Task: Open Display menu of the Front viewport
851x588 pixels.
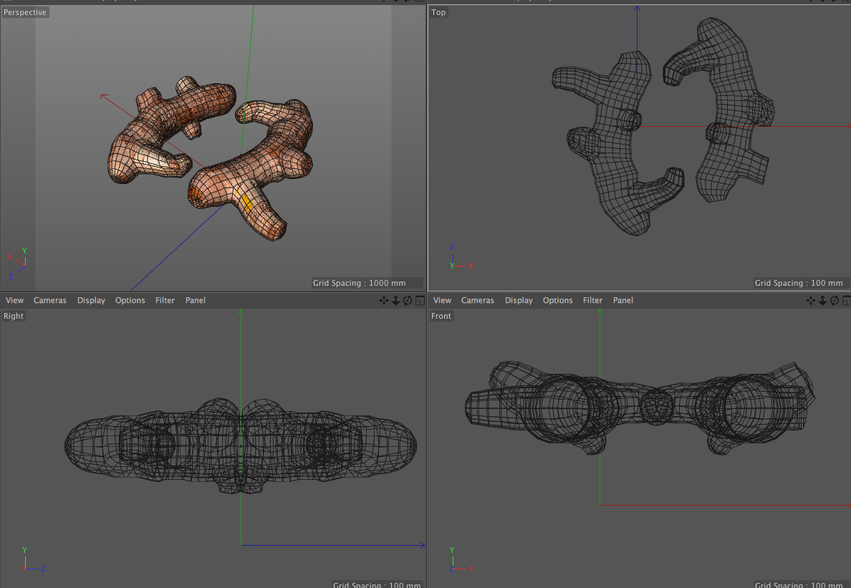Action: (x=519, y=301)
